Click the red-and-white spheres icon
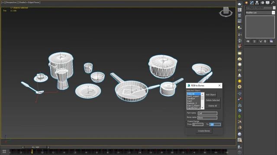277x155 pixels. click(239, 46)
